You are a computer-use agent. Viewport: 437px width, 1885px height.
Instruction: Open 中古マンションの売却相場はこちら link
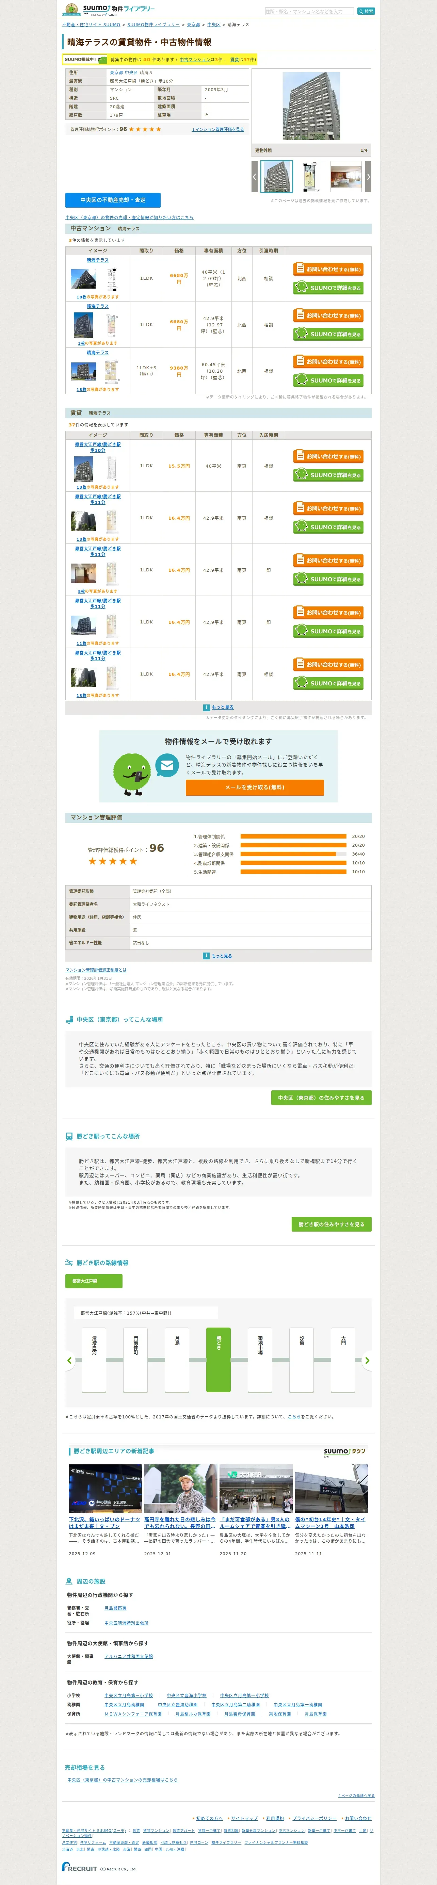click(122, 1780)
